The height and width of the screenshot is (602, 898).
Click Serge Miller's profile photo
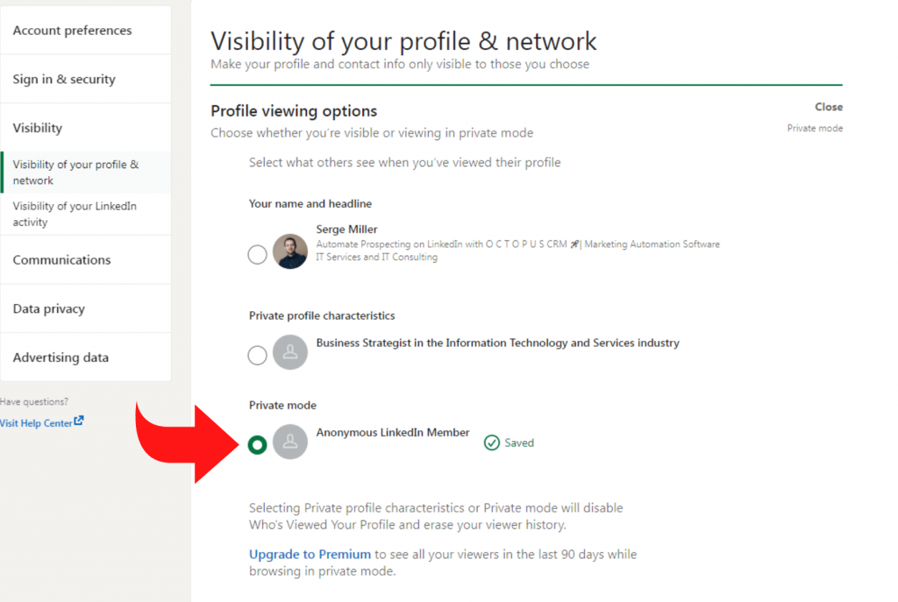[x=290, y=254]
